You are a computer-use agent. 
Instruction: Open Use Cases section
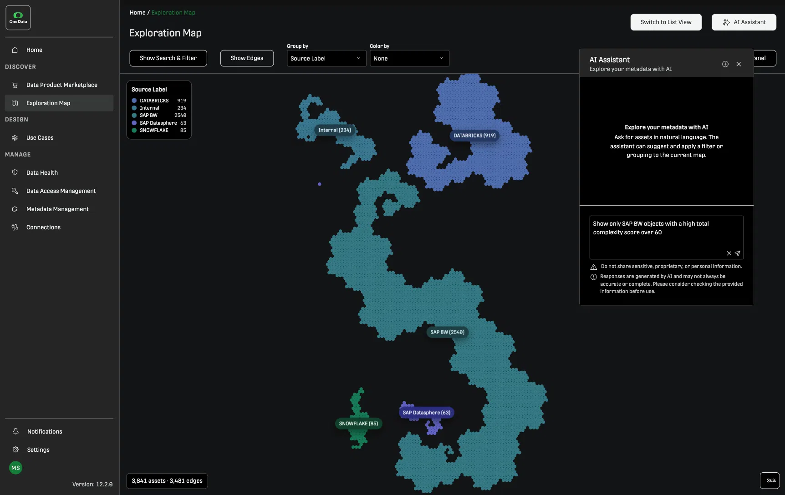59,138
